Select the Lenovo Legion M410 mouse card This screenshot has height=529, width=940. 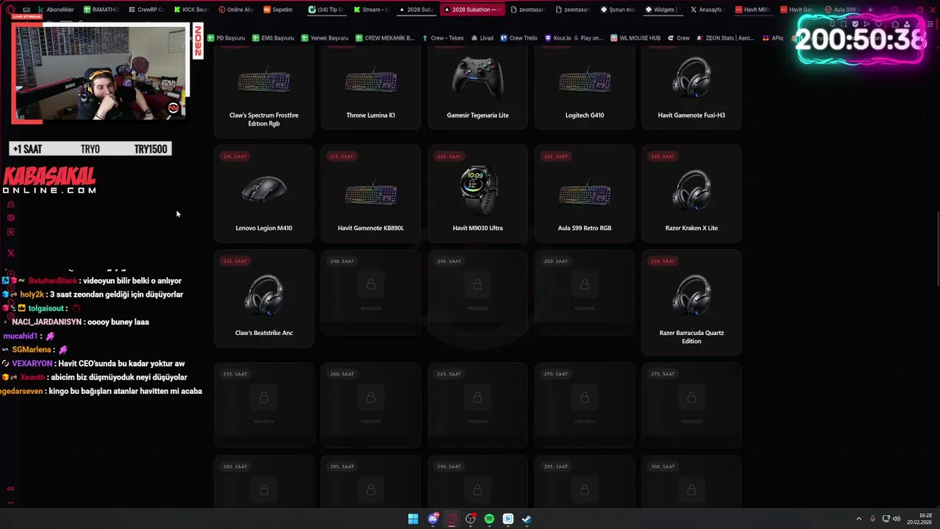tap(264, 193)
